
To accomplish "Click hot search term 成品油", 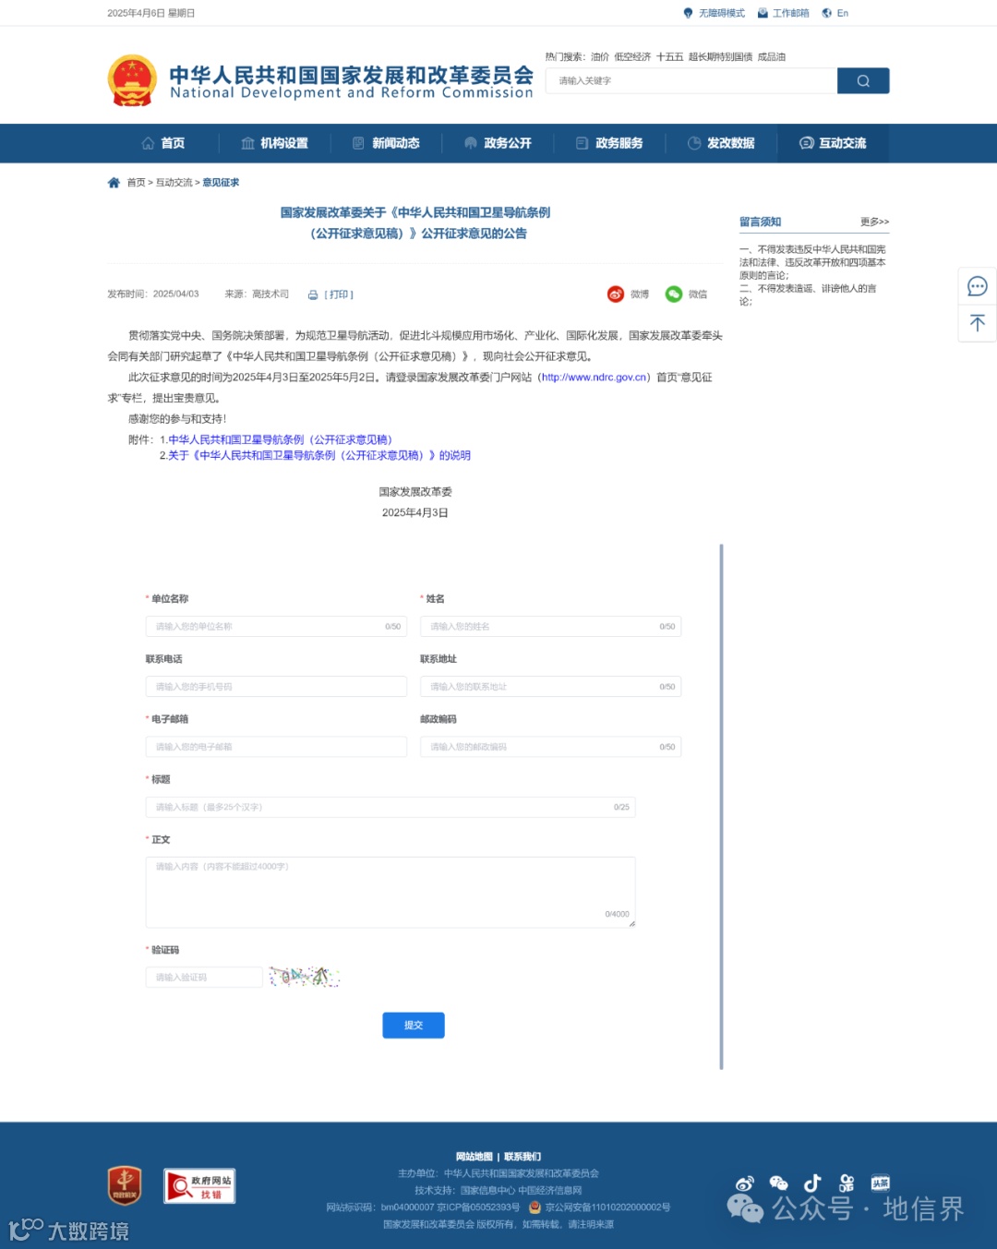I will (x=772, y=57).
